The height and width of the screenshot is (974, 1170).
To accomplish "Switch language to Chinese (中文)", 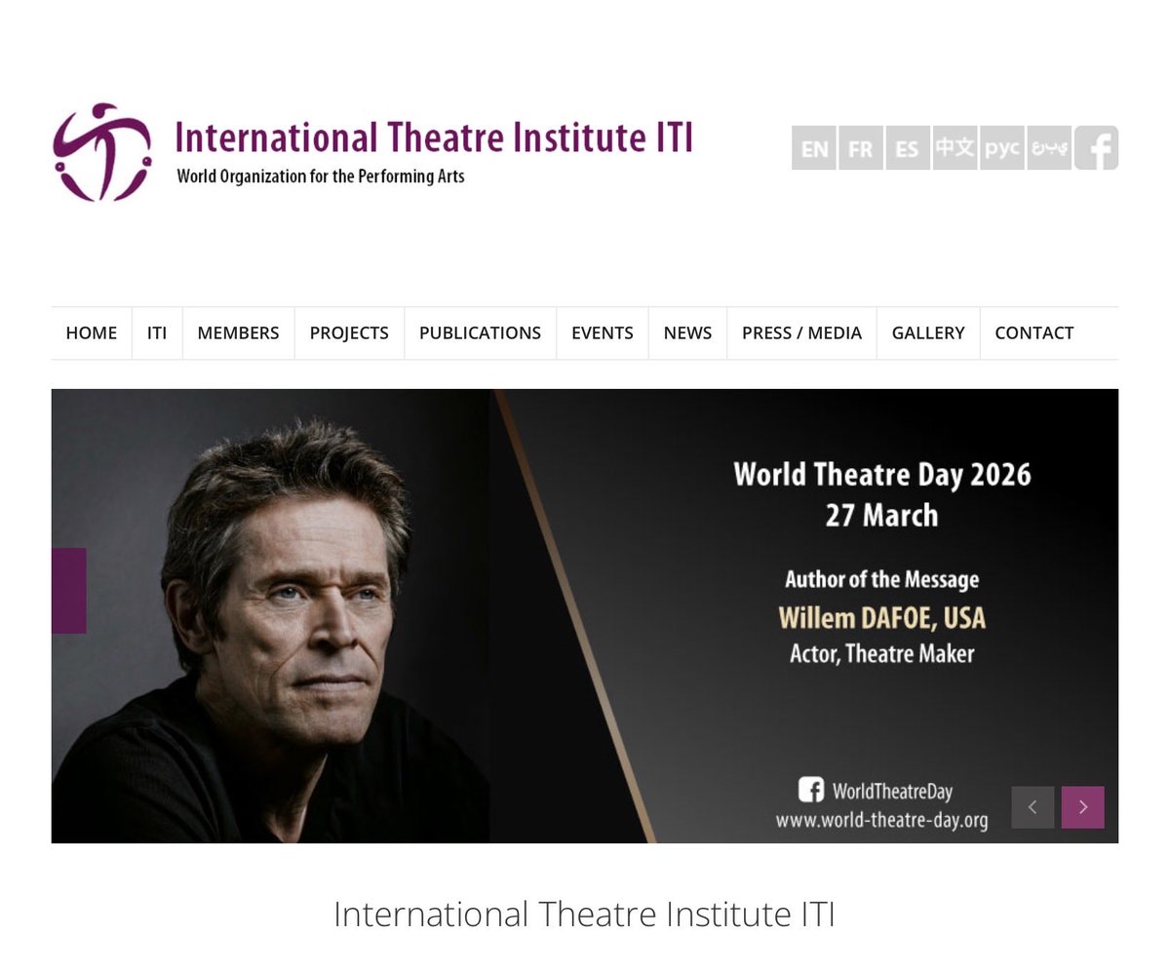I will [x=955, y=148].
